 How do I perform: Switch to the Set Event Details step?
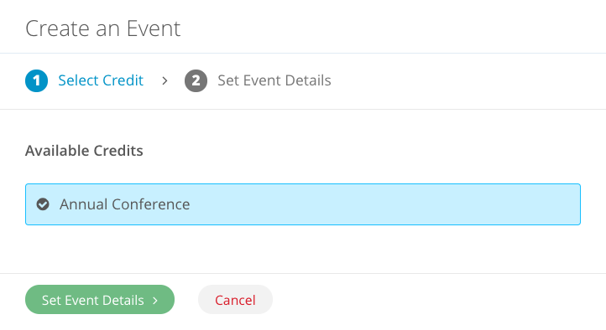(258, 80)
